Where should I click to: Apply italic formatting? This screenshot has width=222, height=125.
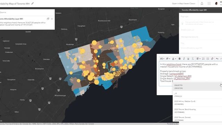(184, 59)
